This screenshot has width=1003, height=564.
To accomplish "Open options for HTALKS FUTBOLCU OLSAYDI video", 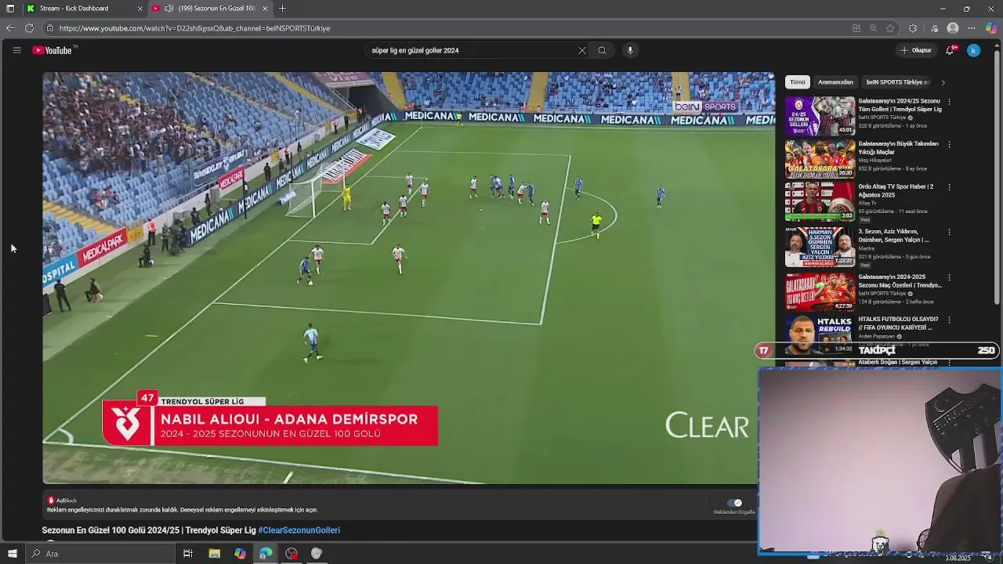I will 949,320.
